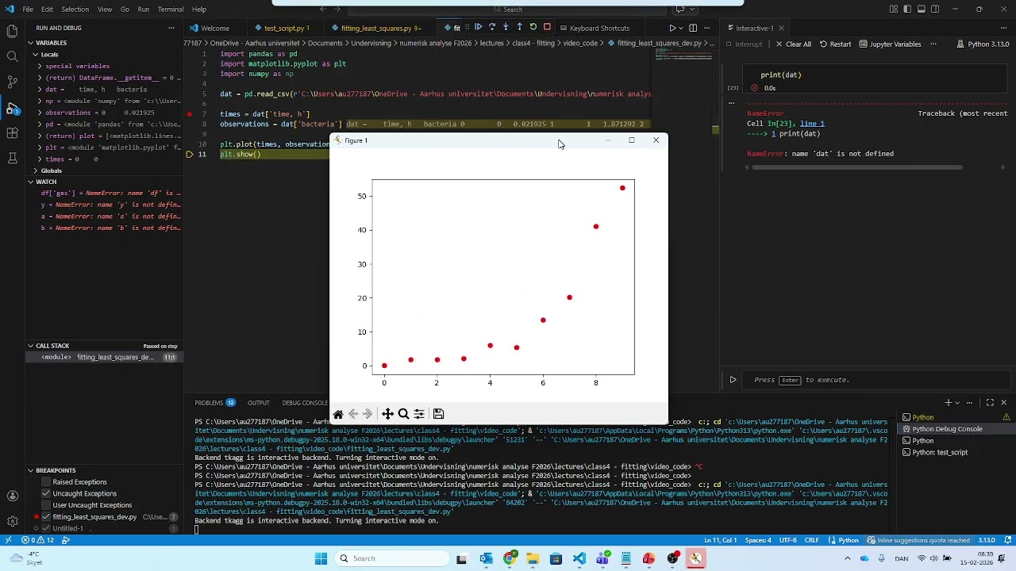Reset figure view with Home icon
The width and height of the screenshot is (1016, 571).
click(x=338, y=414)
